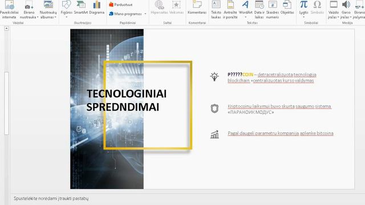Screen dimensions: 365x205
Task: Select the bar chart growth icon on slide
Action: tap(214, 134)
